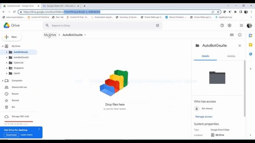Open Google Tasks side panel icon
255x143 pixels.
pos(251,54)
